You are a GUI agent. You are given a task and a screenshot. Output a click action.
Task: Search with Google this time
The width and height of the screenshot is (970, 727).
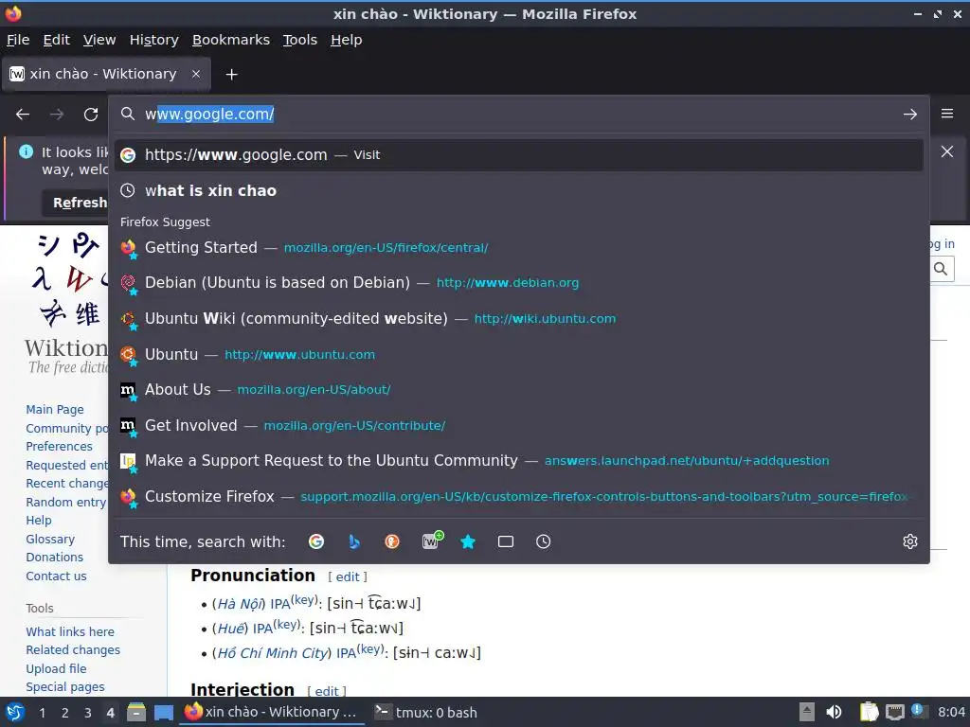point(316,541)
